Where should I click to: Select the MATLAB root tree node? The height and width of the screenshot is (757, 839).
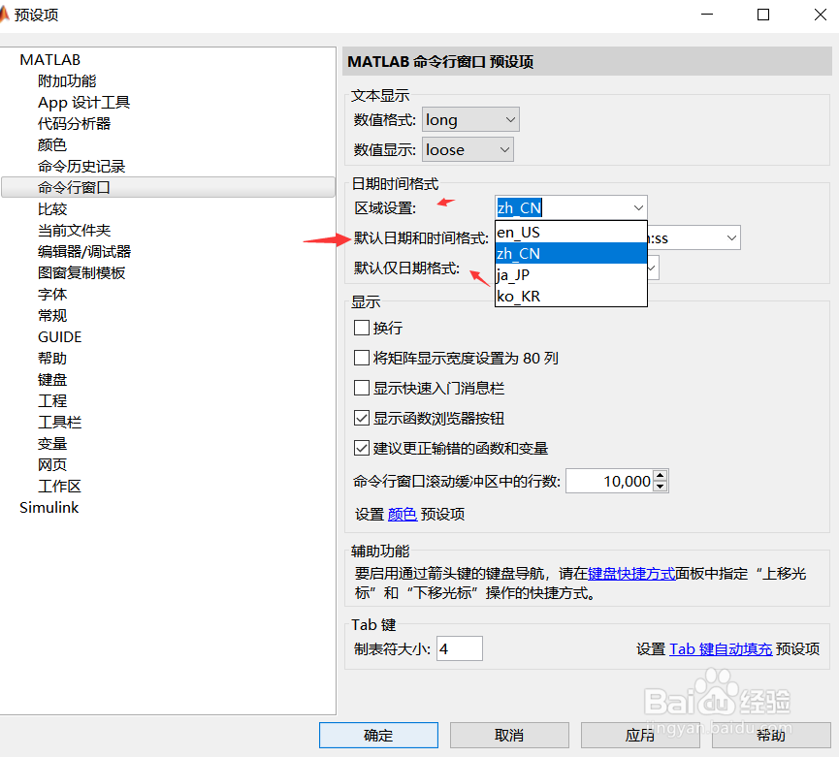coord(49,59)
